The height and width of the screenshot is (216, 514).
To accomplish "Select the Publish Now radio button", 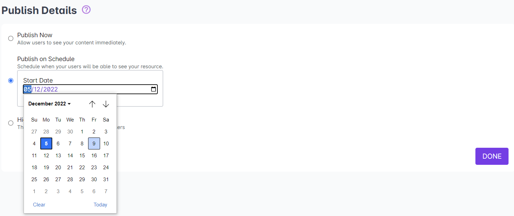I will [x=11, y=38].
